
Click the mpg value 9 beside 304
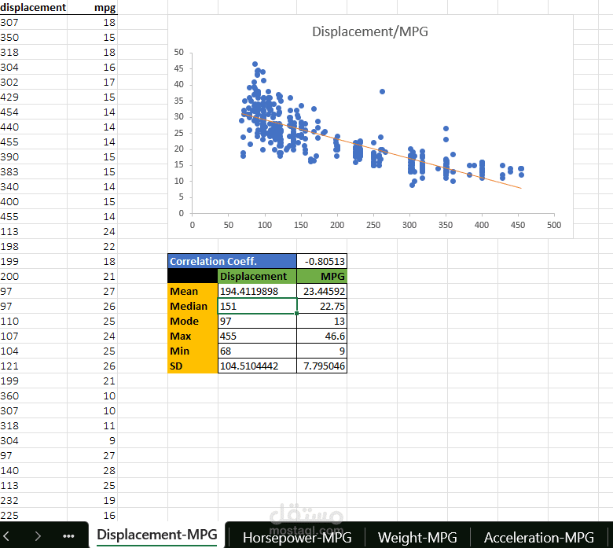(x=92, y=440)
